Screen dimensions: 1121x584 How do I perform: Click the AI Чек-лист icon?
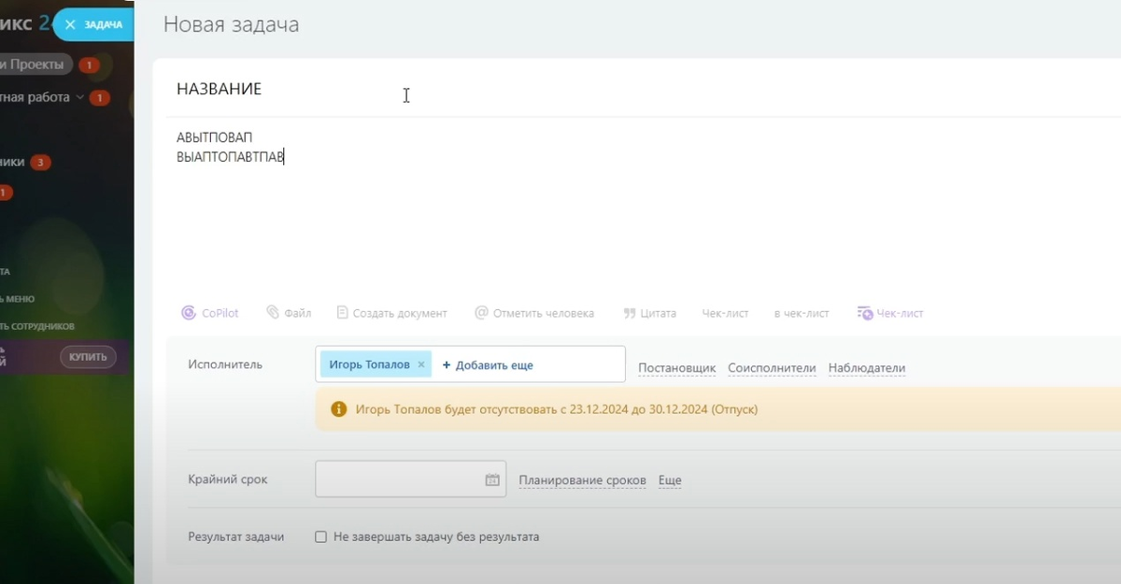(865, 313)
